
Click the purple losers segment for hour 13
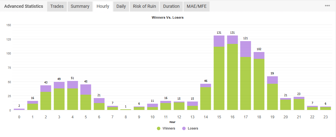click(192, 104)
